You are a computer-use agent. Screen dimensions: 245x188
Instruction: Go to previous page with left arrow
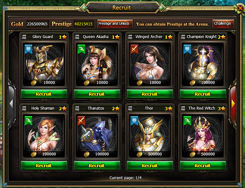(x=11, y=103)
